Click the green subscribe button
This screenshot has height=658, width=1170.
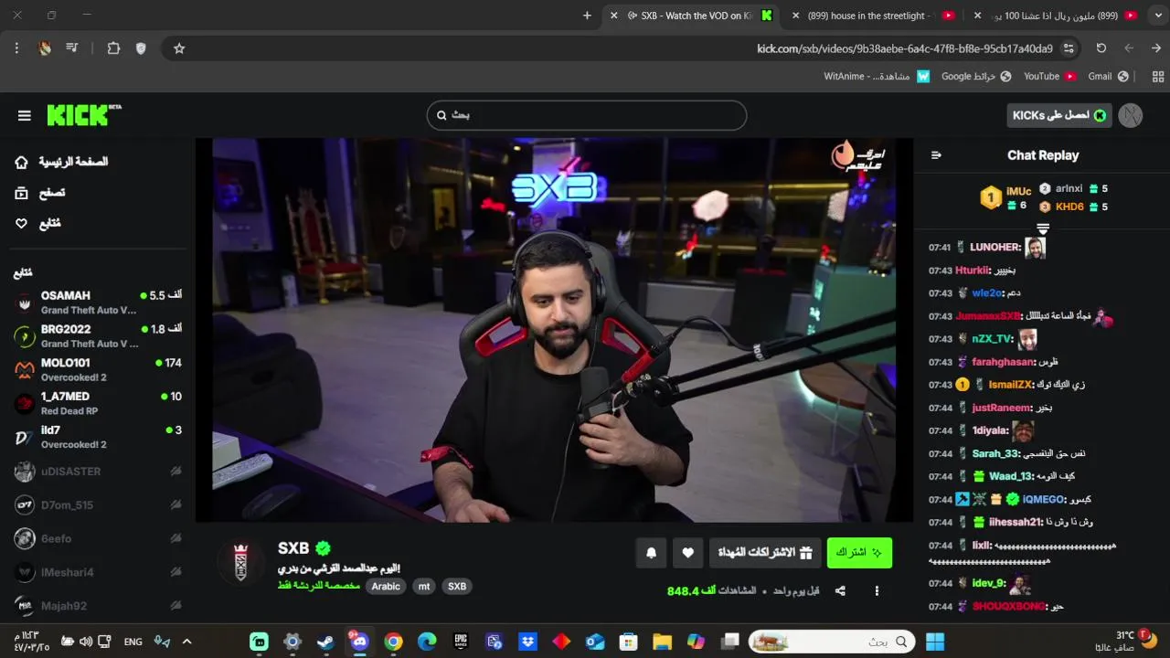click(859, 553)
